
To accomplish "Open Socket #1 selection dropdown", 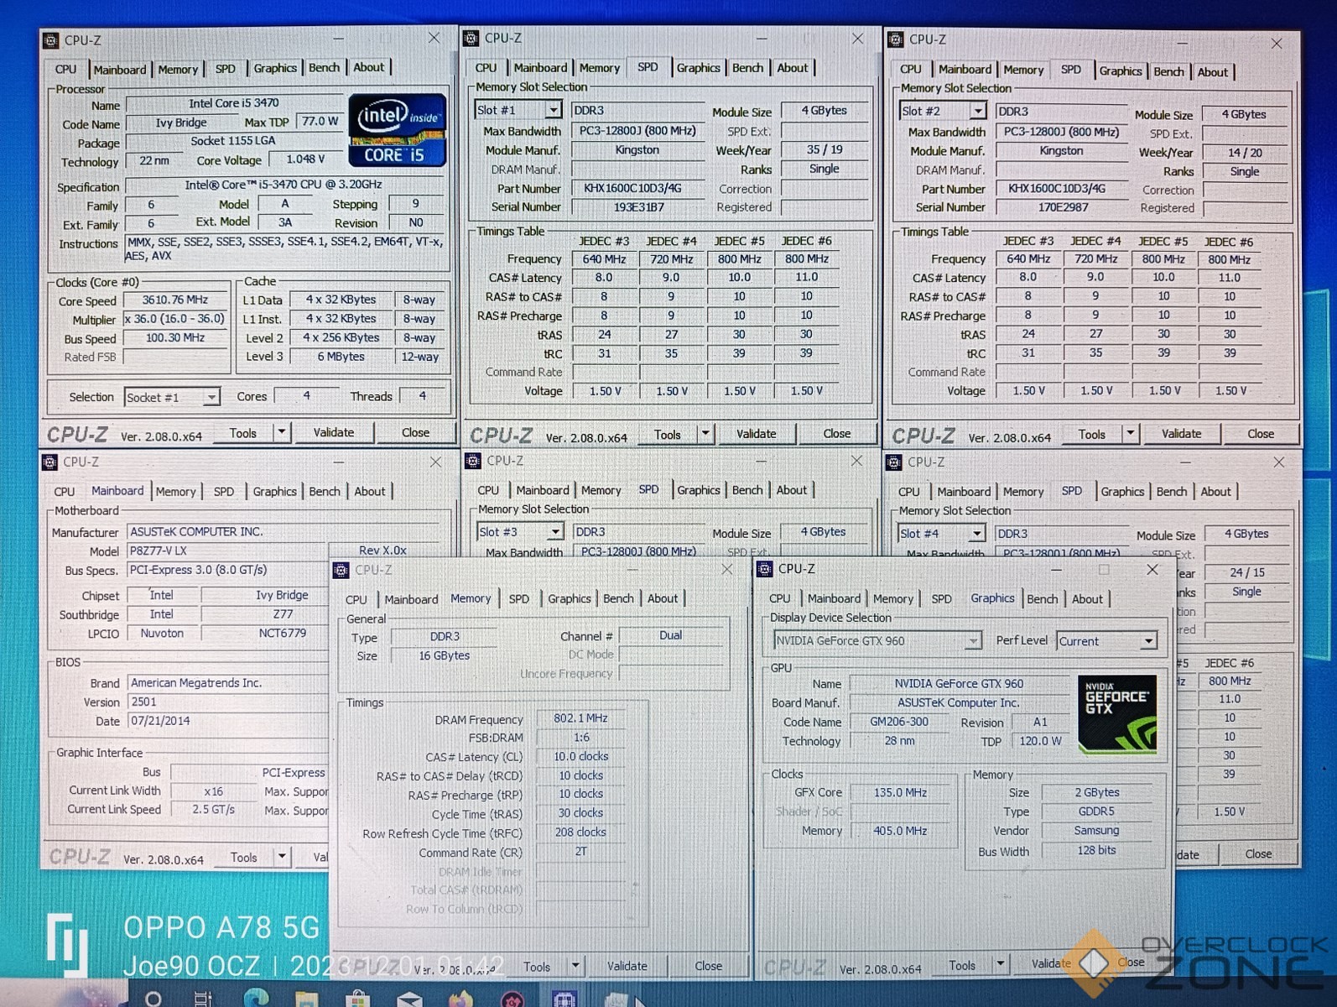I will (211, 397).
